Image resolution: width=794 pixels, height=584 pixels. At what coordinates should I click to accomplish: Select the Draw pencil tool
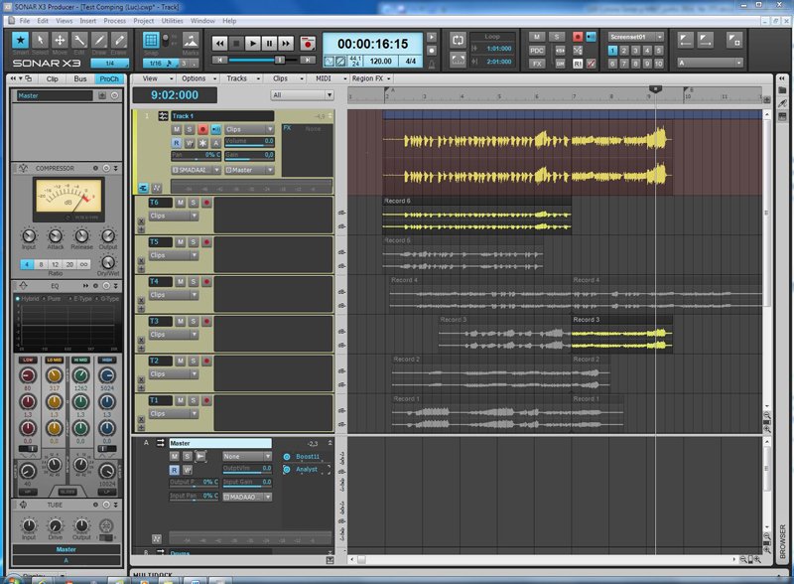click(x=99, y=40)
